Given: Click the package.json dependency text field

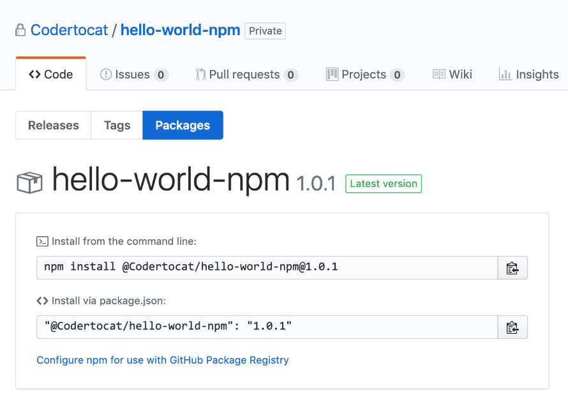Looking at the screenshot, I should 267,327.
